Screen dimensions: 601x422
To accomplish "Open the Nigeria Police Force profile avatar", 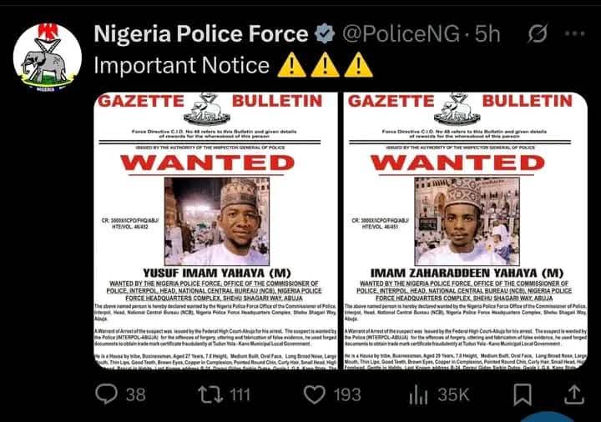I will click(x=47, y=57).
